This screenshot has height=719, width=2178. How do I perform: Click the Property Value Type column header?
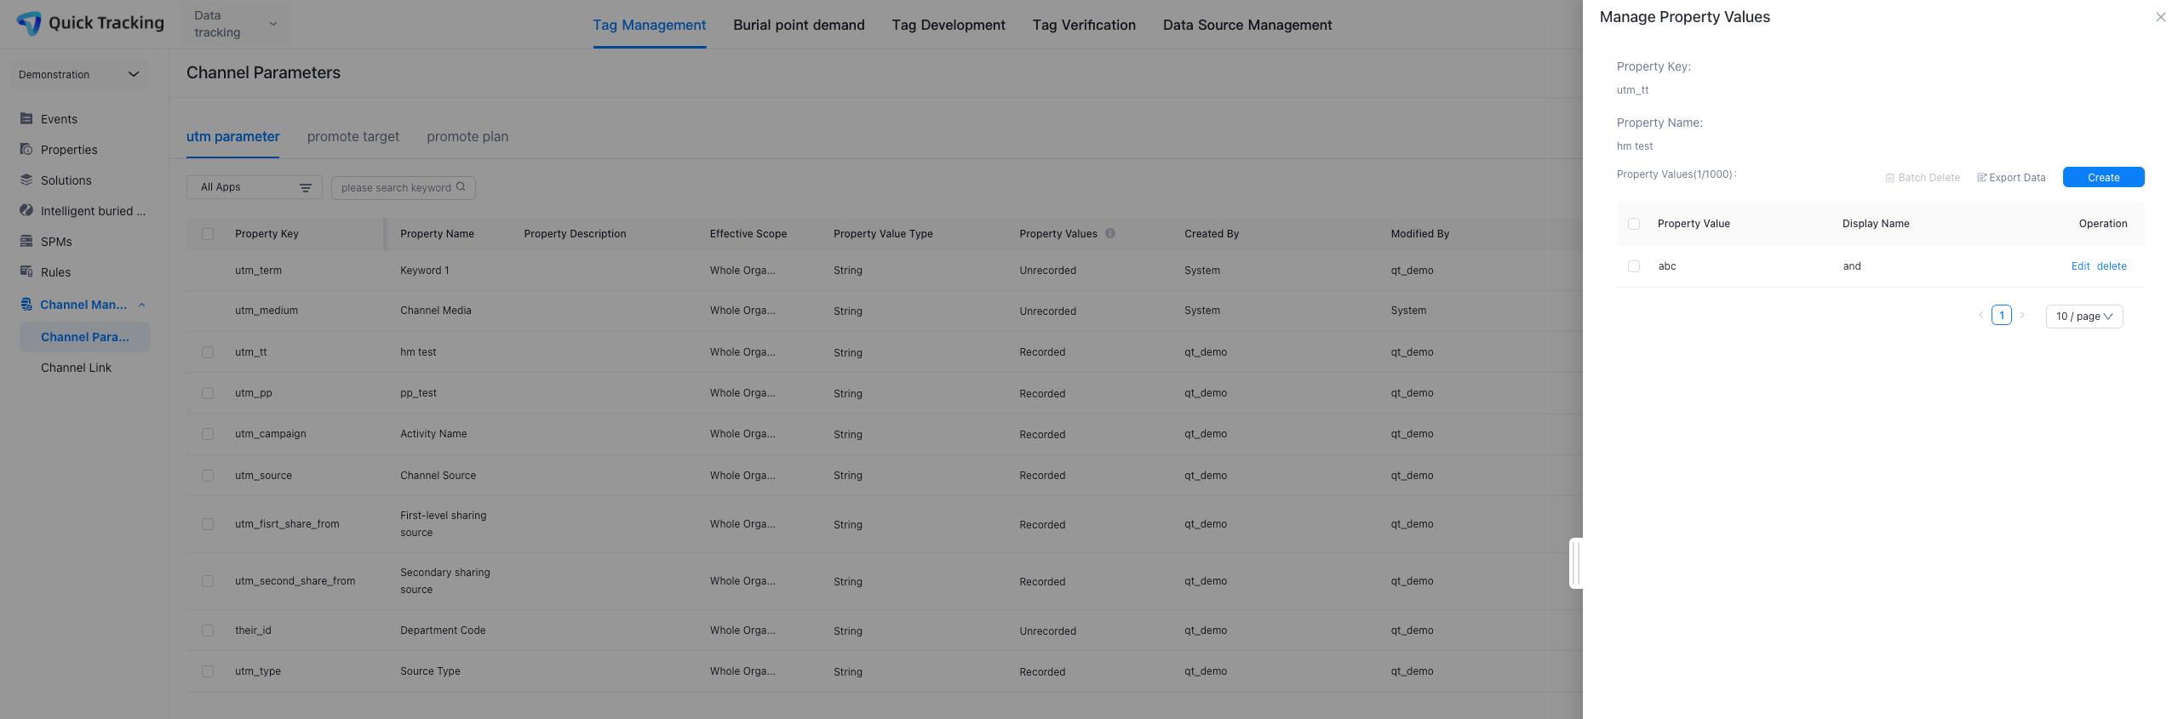click(x=883, y=234)
